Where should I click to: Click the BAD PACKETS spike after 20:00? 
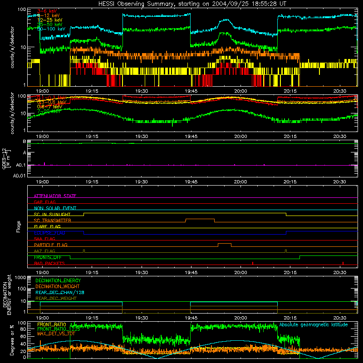[x=253, y=263]
